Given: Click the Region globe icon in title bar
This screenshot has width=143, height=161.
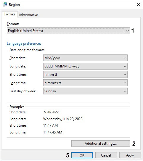Looking at the screenshot, I should [x=5, y=4].
